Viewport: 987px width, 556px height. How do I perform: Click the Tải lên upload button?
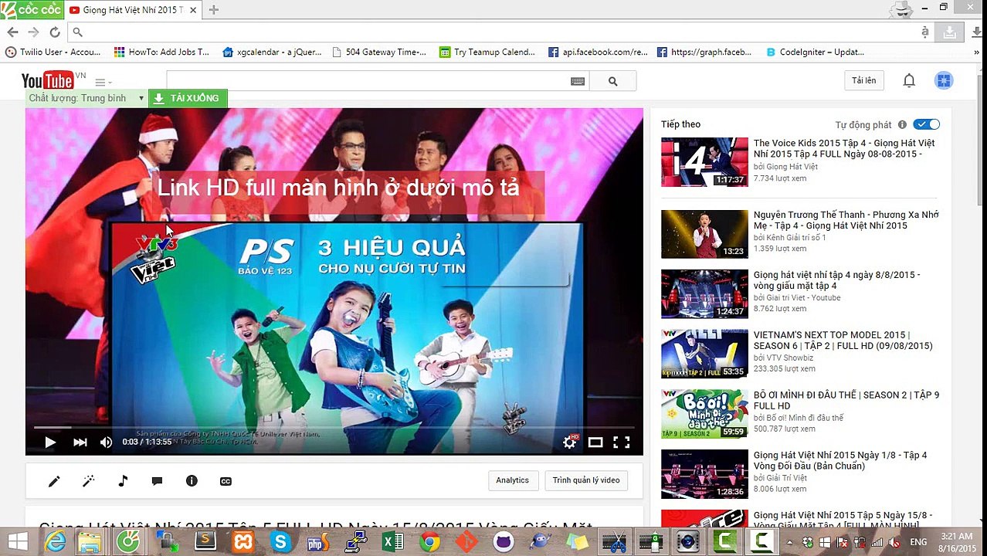point(863,80)
